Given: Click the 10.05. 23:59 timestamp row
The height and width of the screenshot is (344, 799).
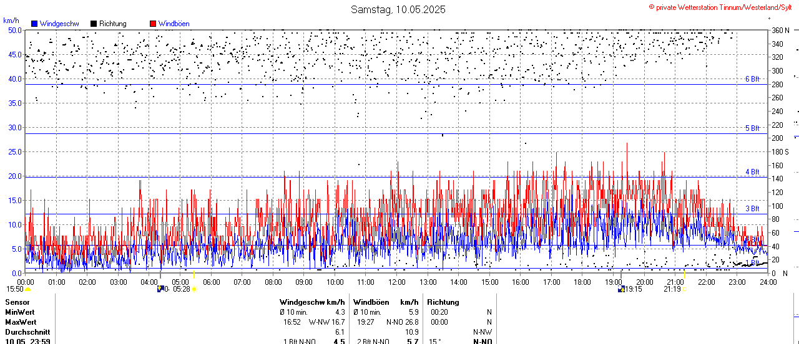Looking at the screenshot, I should coord(27,342).
